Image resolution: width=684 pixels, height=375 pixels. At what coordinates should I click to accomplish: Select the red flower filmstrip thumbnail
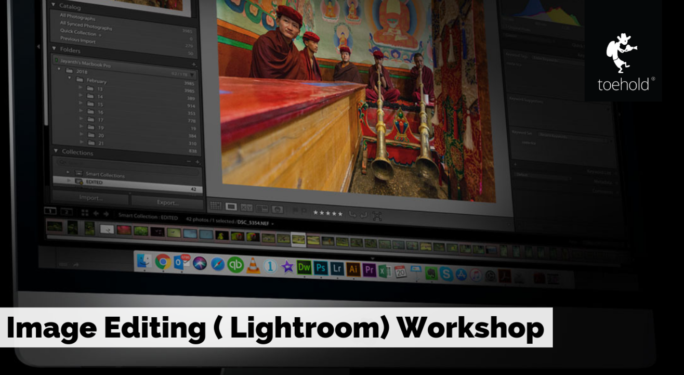pyautogui.click(x=124, y=230)
